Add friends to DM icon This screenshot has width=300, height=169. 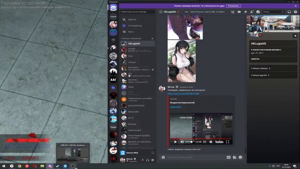coord(252,12)
